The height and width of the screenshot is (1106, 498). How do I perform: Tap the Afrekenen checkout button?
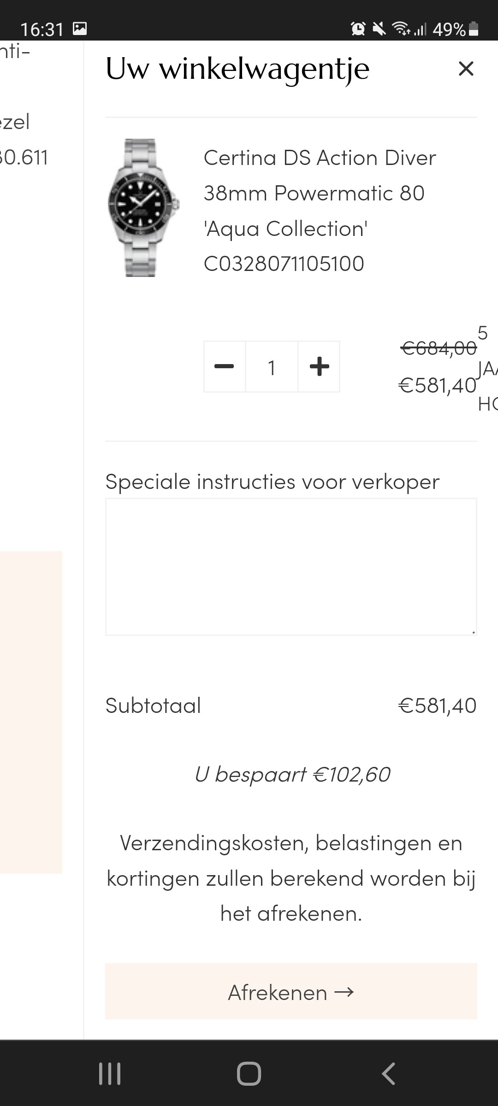pos(291,991)
